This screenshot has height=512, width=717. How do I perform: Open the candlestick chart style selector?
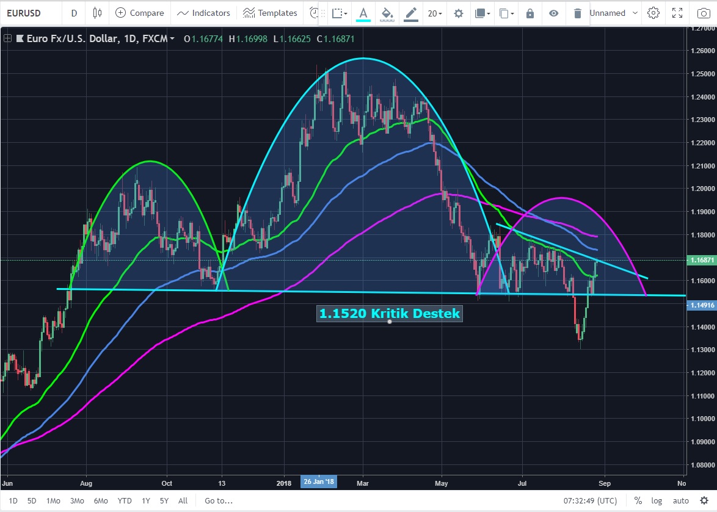click(x=97, y=13)
